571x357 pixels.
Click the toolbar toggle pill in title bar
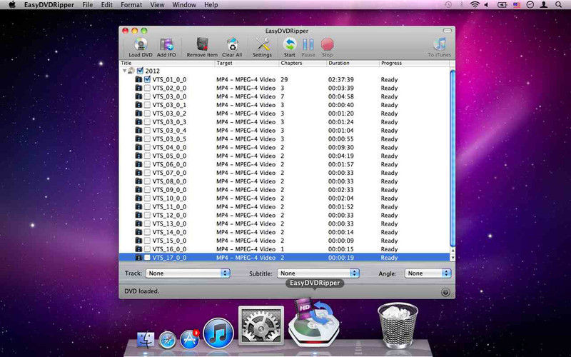point(448,31)
